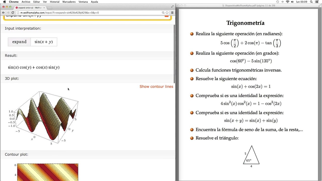Click the 'Result:' heading
Screen dimensions: 322x181
(11, 56)
